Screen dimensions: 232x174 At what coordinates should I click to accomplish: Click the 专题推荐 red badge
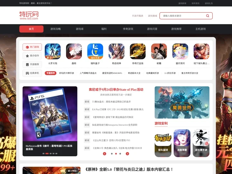pos(51,73)
